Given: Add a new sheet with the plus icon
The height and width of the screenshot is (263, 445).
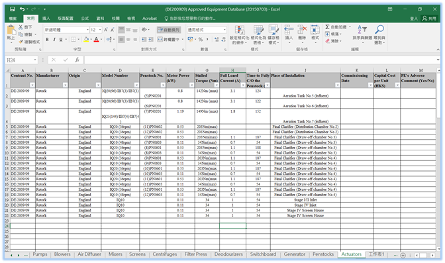Looking at the screenshot, I should pyautogui.click(x=403, y=255).
